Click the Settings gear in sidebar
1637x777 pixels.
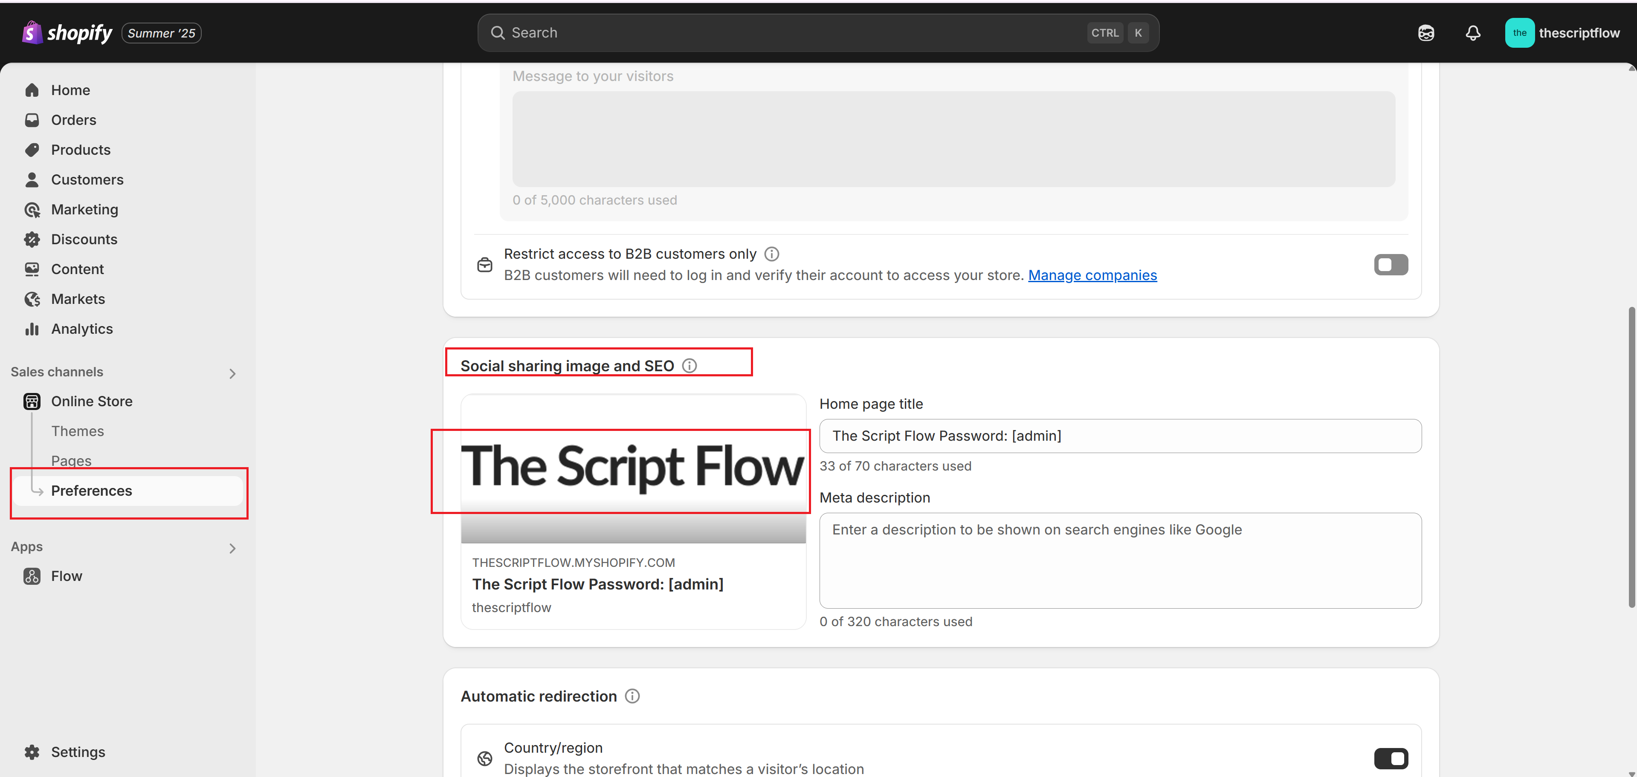32,751
